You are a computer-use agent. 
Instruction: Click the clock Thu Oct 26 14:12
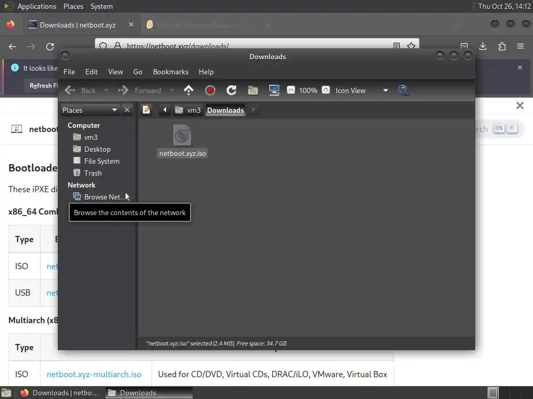(504, 6)
